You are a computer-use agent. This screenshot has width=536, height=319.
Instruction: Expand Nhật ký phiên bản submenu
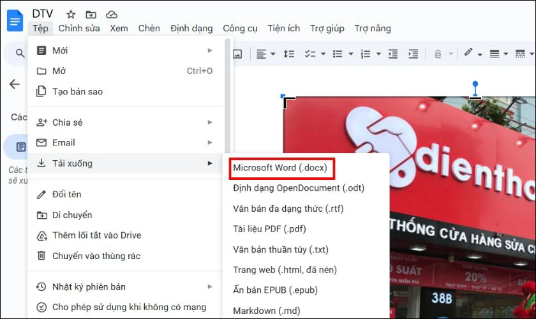click(x=126, y=286)
